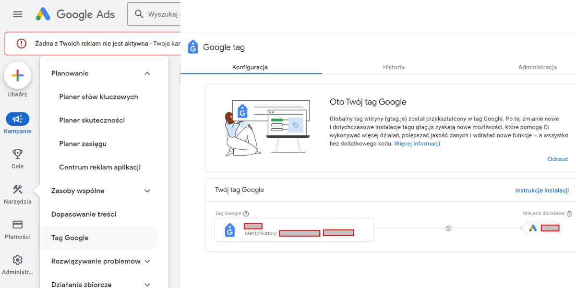Screen dimensions: 576x288
Task: Switch to the Historia tab
Action: click(394, 67)
